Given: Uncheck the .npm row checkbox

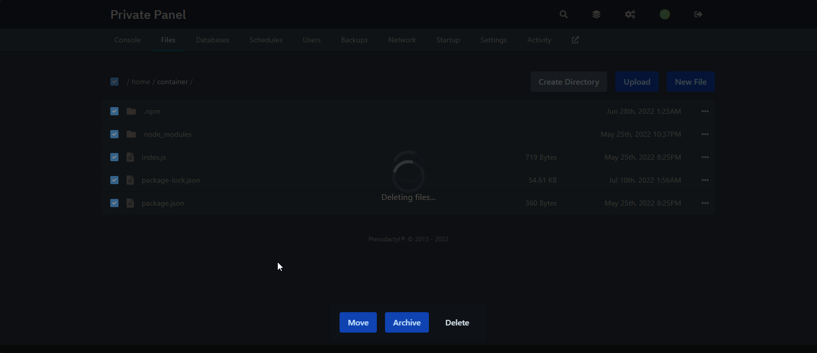Looking at the screenshot, I should click(114, 111).
